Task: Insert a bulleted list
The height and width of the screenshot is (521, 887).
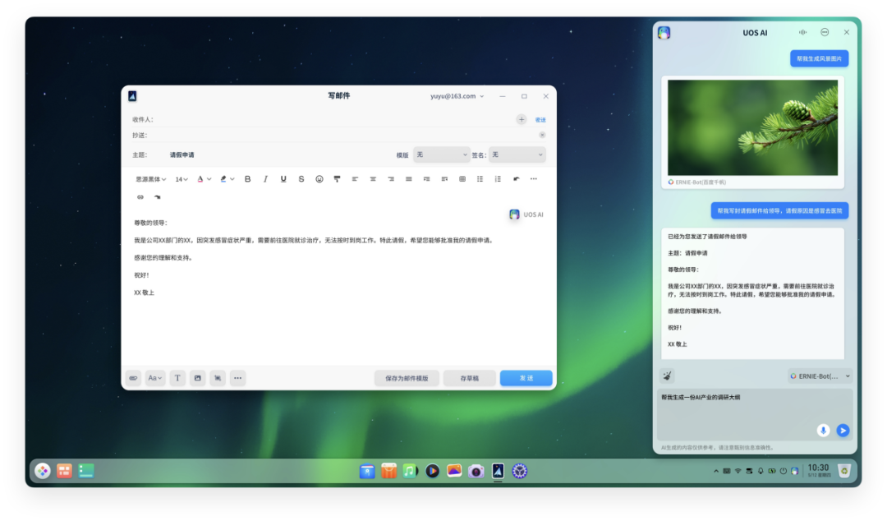Action: pyautogui.click(x=480, y=179)
